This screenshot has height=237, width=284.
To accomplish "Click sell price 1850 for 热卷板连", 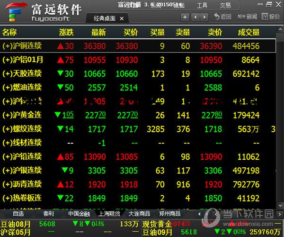I will tap(213, 198).
